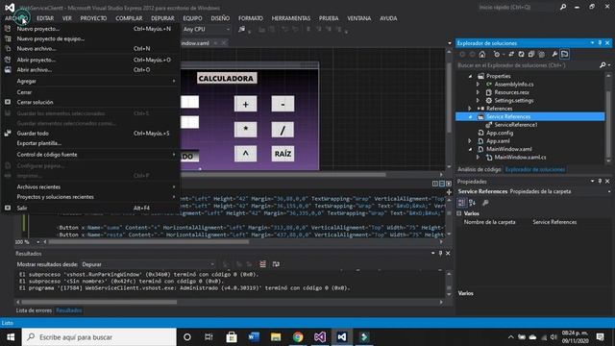Switch designer to horizontal split view

click(442, 184)
